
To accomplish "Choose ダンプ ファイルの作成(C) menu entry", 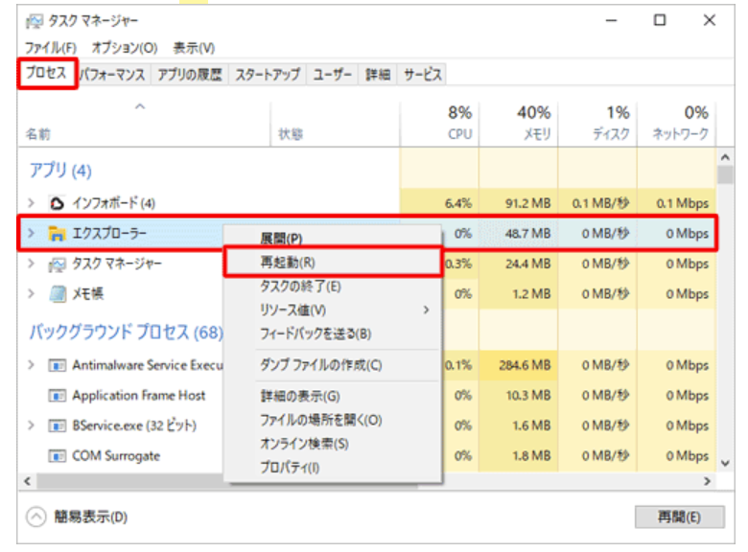I will coord(333,366).
